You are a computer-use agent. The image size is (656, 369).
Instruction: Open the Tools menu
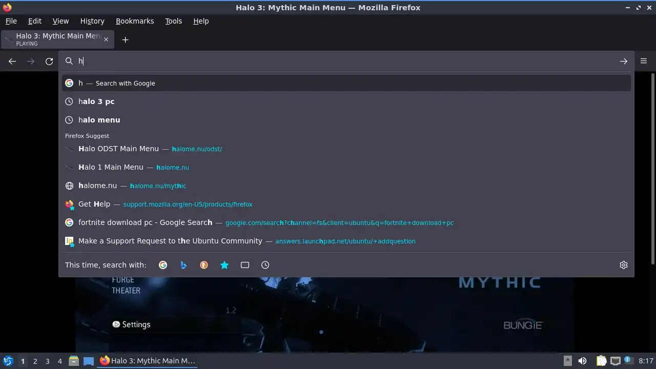click(x=173, y=21)
